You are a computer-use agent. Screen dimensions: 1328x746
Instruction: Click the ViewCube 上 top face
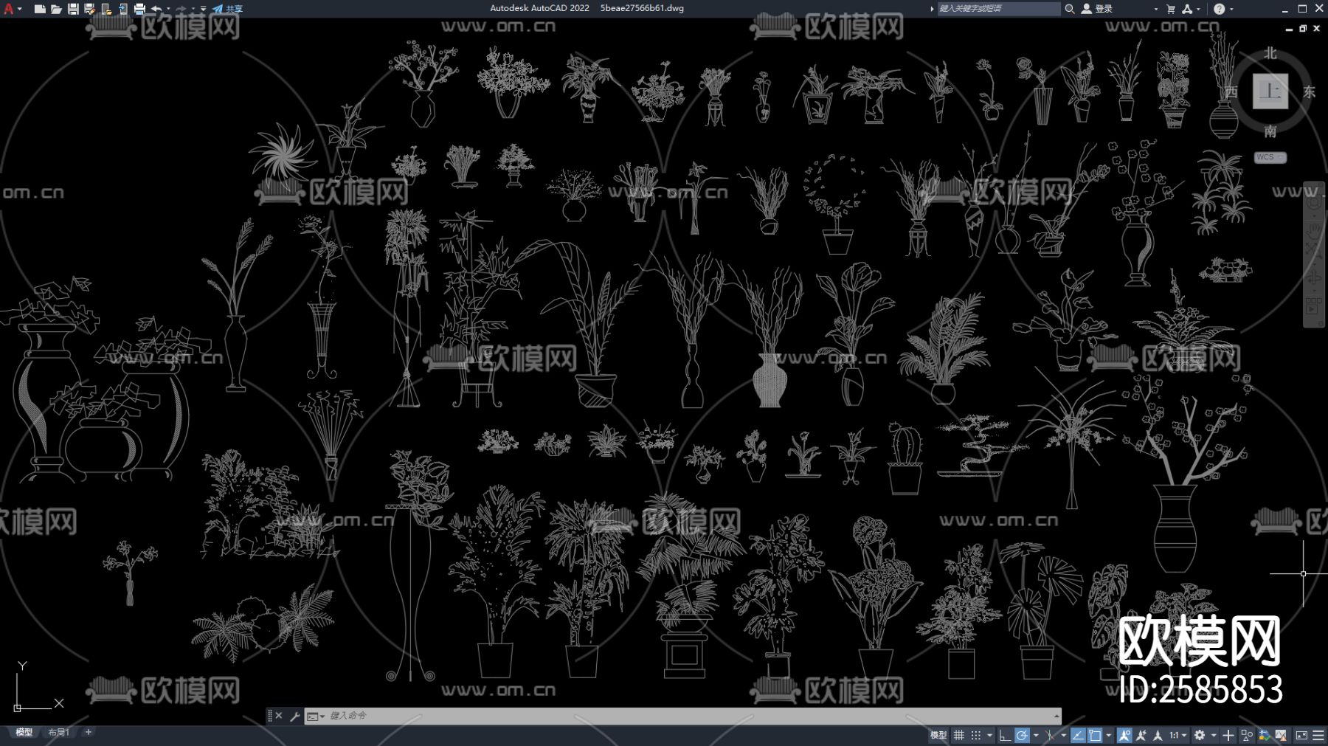(x=1270, y=91)
